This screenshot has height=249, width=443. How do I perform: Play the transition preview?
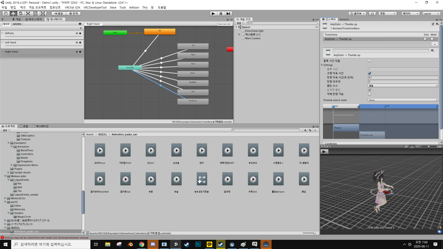click(x=324, y=152)
